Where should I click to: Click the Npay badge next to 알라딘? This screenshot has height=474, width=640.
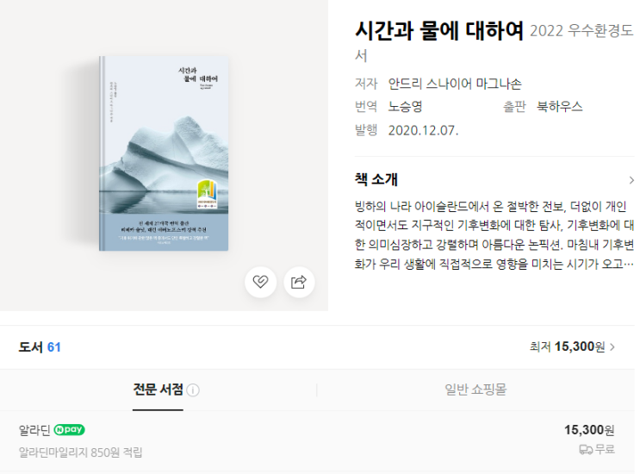point(70,429)
